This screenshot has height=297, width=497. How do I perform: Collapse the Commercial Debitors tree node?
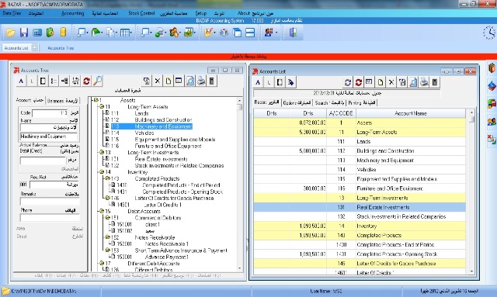[x=108, y=218]
